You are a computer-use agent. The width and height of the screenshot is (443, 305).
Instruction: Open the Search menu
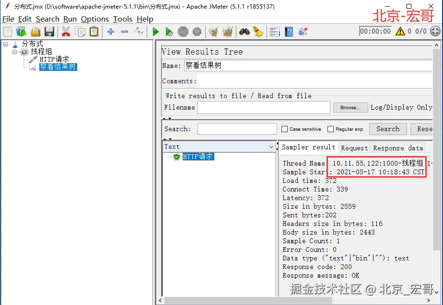pyautogui.click(x=47, y=19)
